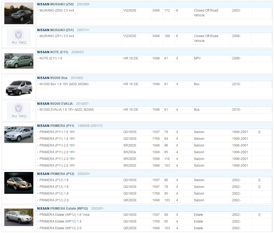
Task: Select Saloon body type in PRIMERA (P12) 1.8 row
Action: pos(199,193)
